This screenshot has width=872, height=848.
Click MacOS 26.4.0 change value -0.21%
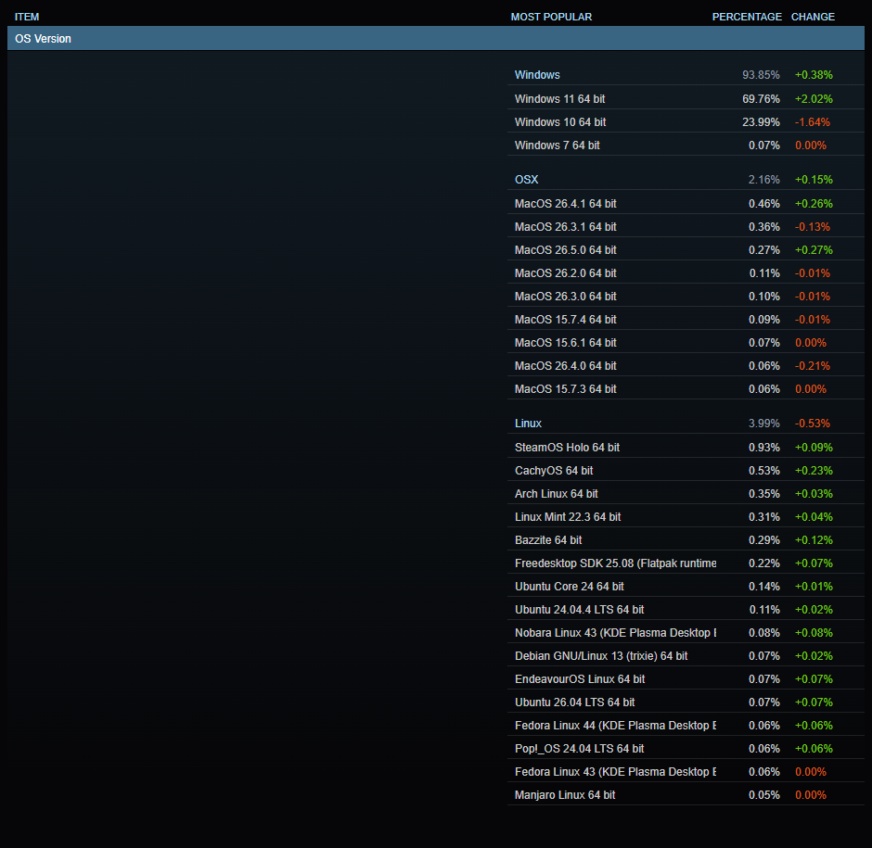click(x=812, y=366)
